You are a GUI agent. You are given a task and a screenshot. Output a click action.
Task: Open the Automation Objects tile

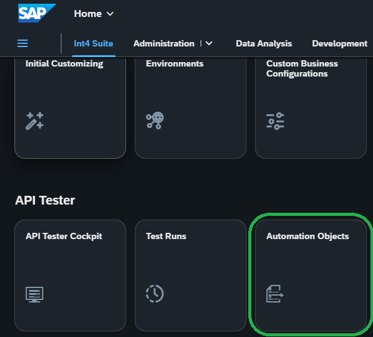pos(311,275)
